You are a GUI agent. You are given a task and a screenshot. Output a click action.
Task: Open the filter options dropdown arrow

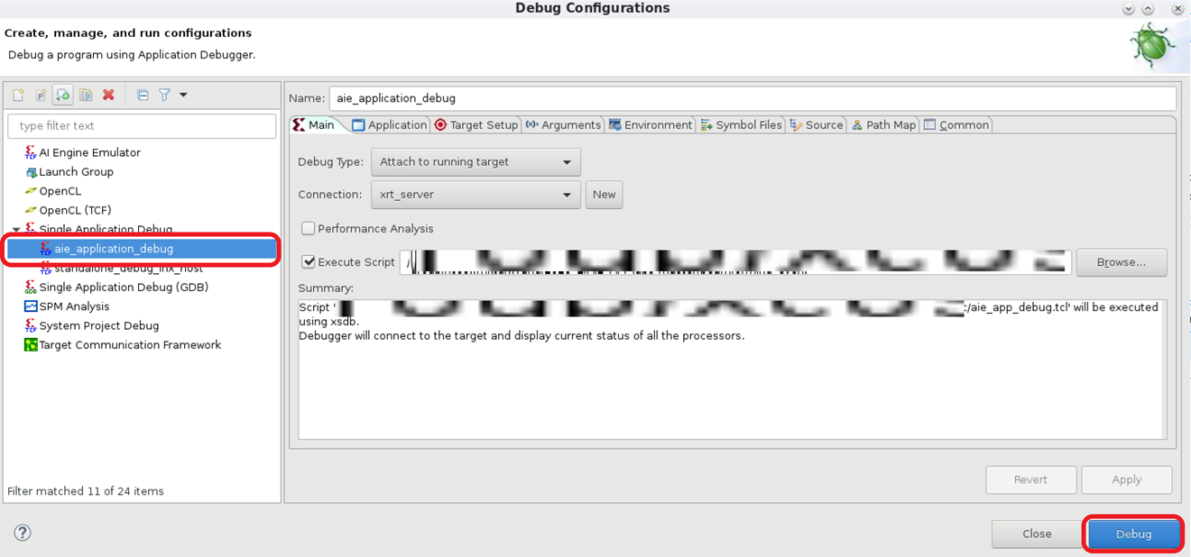183,96
